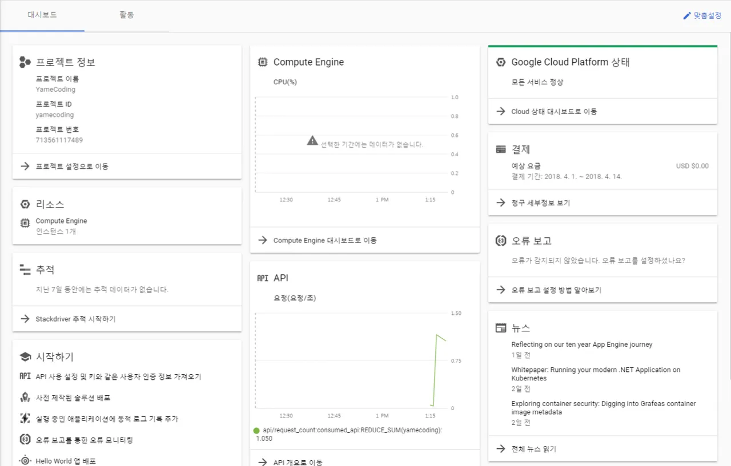
Task: Click the 추적 trace bars icon
Action: [25, 270]
